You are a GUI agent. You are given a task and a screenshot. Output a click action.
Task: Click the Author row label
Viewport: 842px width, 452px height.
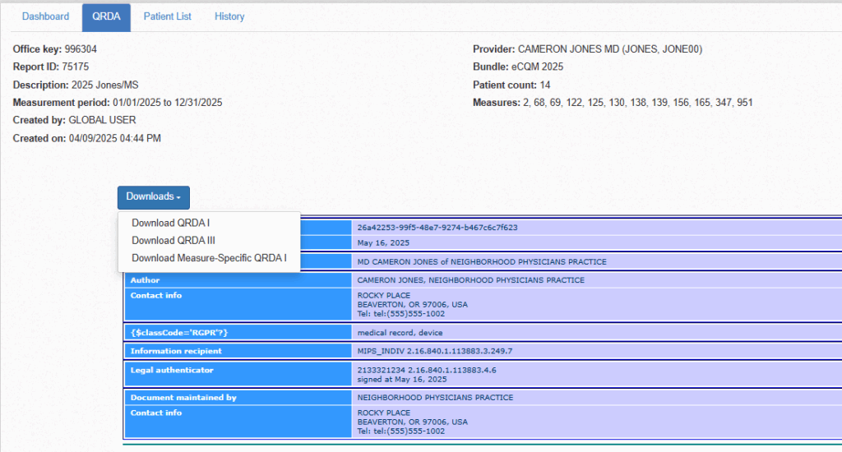coord(146,280)
